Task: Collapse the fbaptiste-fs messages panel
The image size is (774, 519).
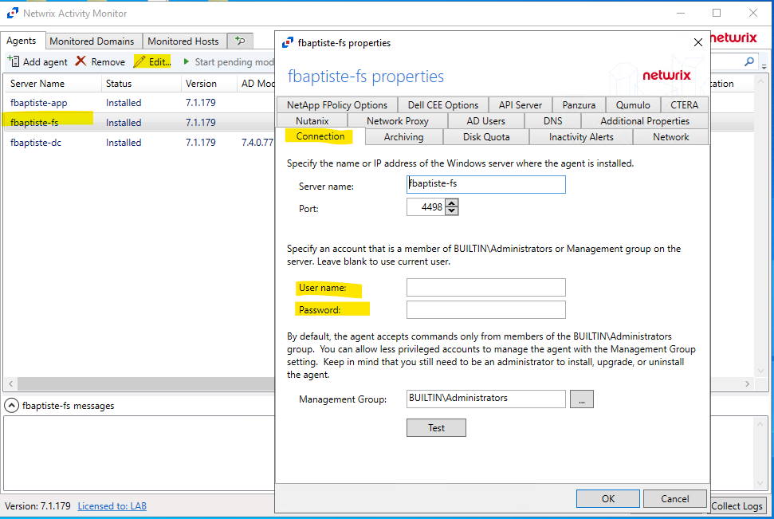Action: tap(12, 406)
